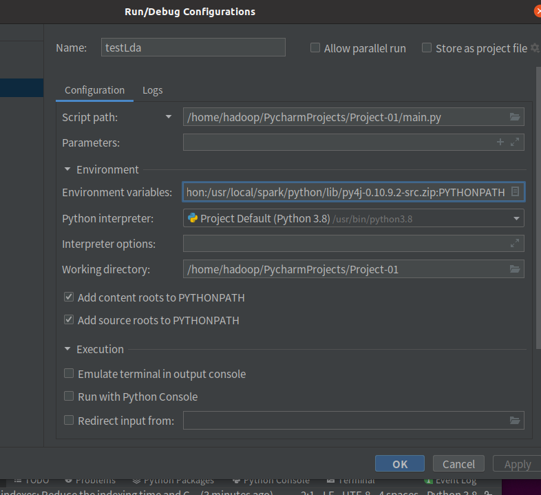This screenshot has width=541, height=495.
Task: Collapse the Environment section
Action: click(x=67, y=169)
